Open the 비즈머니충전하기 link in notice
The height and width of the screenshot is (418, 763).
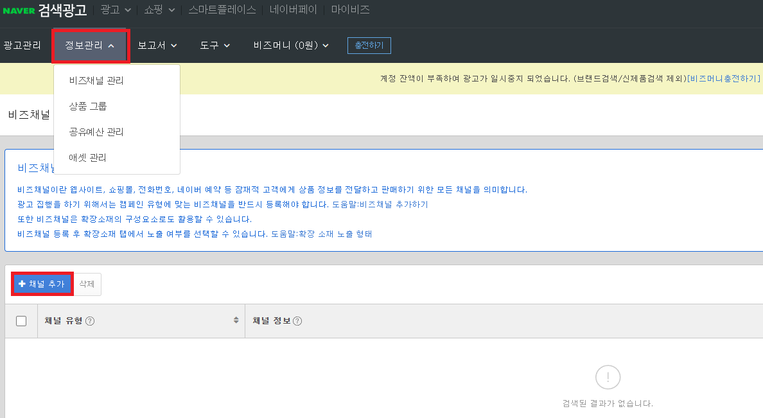(x=723, y=78)
